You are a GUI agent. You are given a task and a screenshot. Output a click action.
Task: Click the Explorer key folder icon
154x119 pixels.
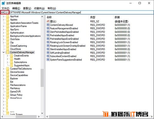pyautogui.click(x=7, y=78)
